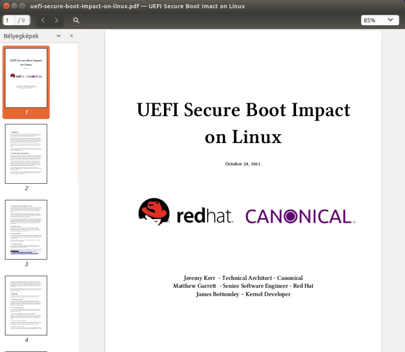Open the 85% zoom level dropdown
This screenshot has width=405, height=352.
380,20
